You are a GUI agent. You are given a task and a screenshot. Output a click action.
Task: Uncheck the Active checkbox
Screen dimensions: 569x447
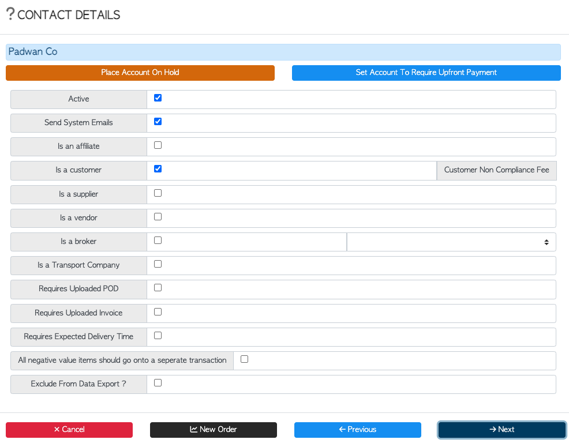(158, 98)
